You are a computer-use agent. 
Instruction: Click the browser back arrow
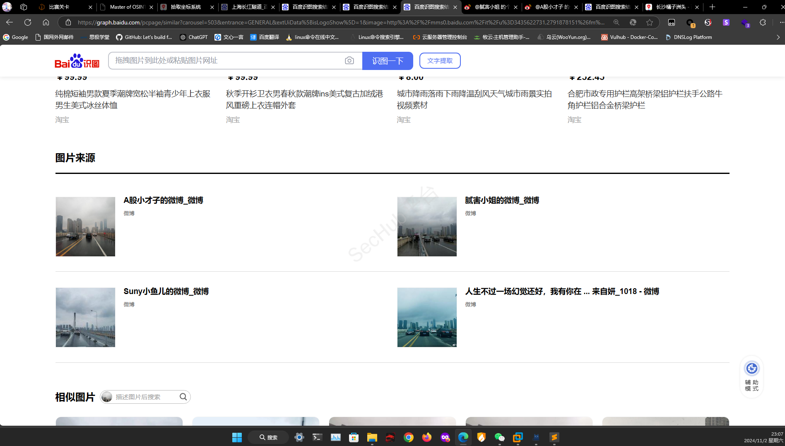click(x=10, y=22)
